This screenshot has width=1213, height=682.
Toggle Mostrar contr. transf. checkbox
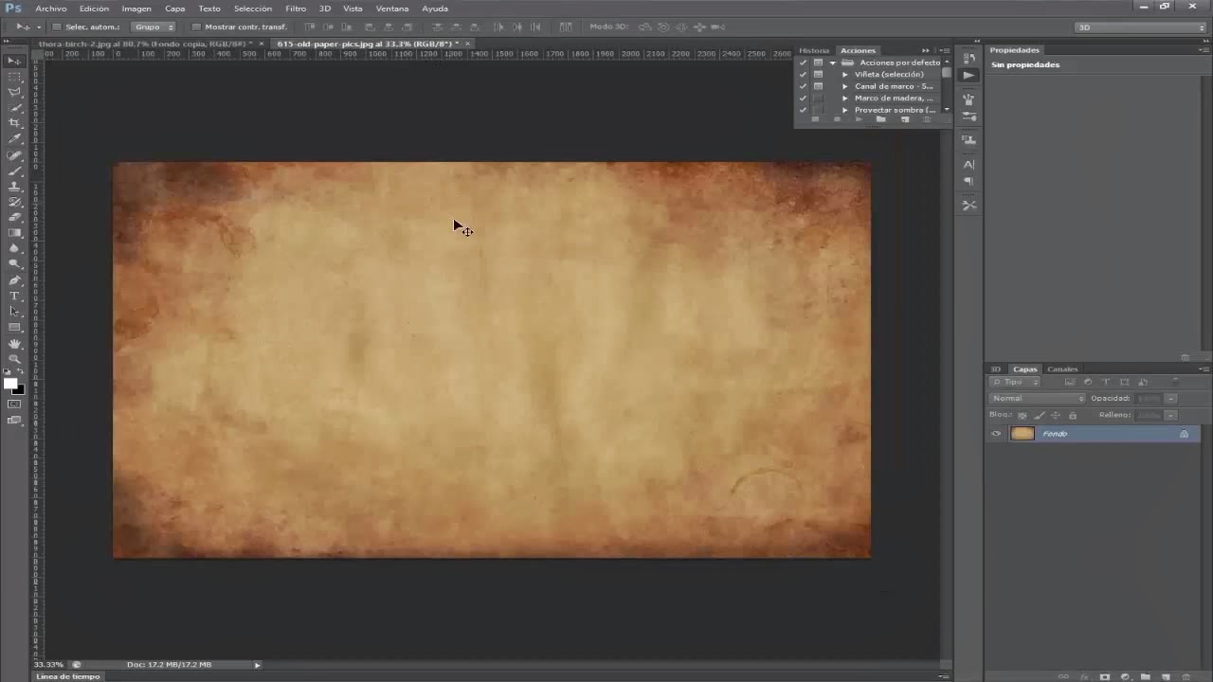click(196, 27)
